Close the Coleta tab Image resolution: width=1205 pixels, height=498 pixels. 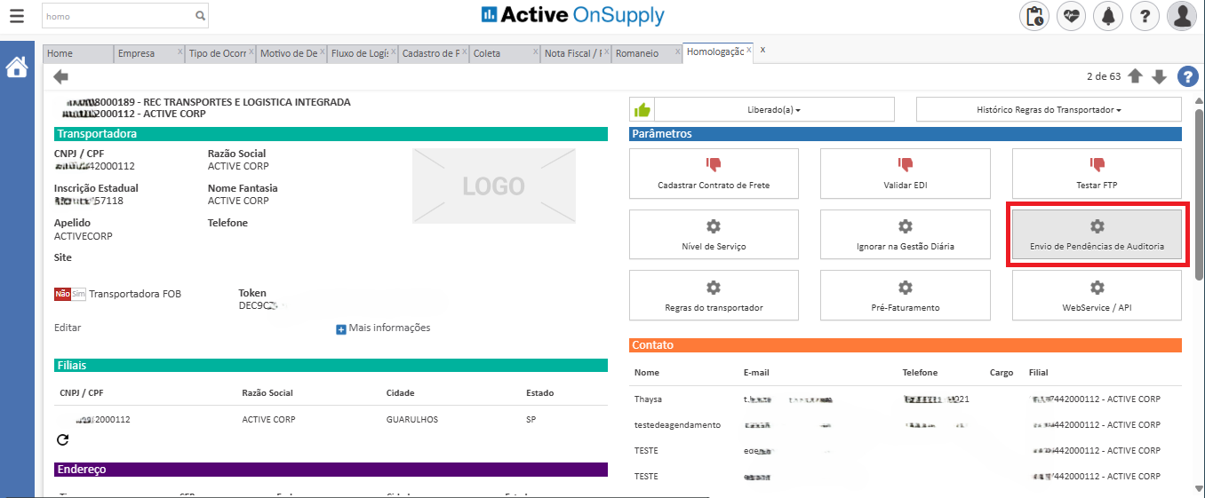(x=536, y=51)
